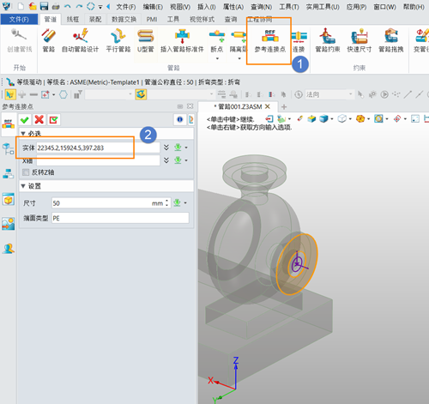Select the 管路拖拽 pipe drag tool
The height and width of the screenshot is (404, 429).
coord(391,40)
